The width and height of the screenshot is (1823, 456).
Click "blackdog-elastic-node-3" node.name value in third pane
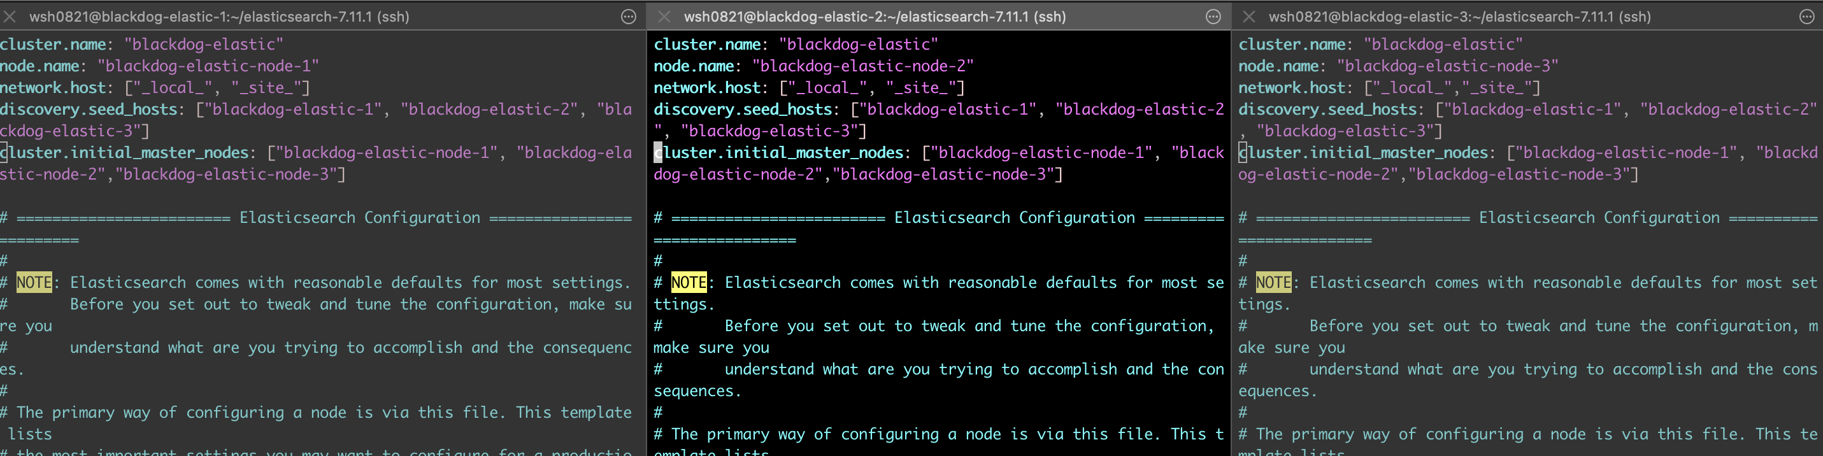coord(1447,66)
